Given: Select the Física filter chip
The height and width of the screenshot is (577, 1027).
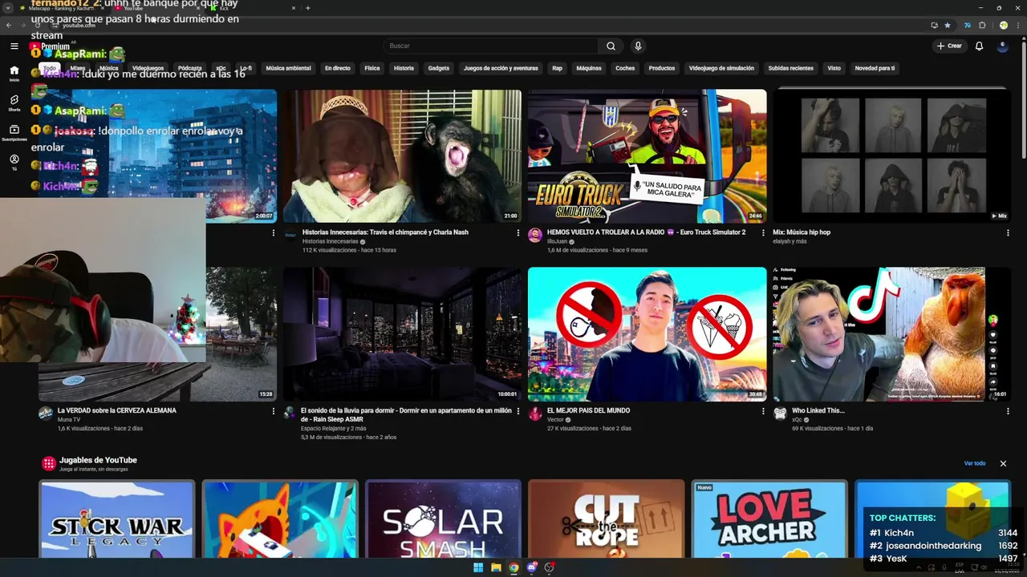Looking at the screenshot, I should click(372, 68).
